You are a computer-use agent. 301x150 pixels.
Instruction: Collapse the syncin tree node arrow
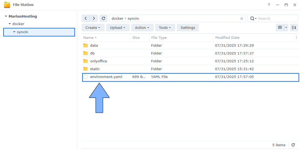point(14,32)
